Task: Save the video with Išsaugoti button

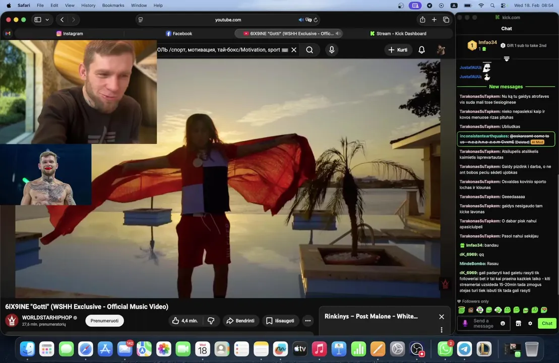Action: click(281, 321)
